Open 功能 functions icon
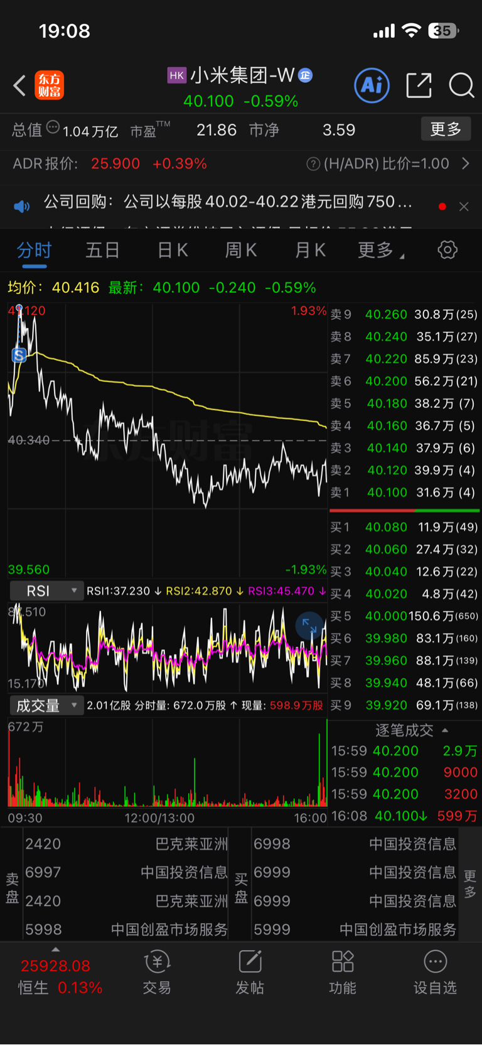Screen dimensions: 482x1045 pos(343,973)
